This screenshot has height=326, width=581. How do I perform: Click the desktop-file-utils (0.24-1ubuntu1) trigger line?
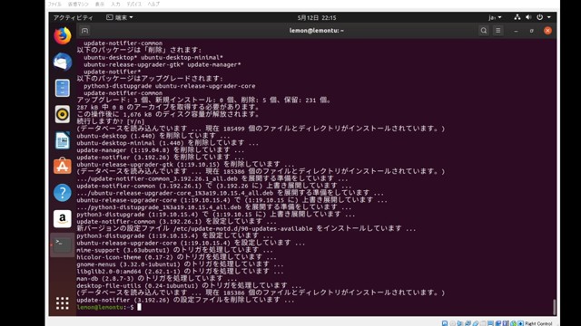coord(189,286)
